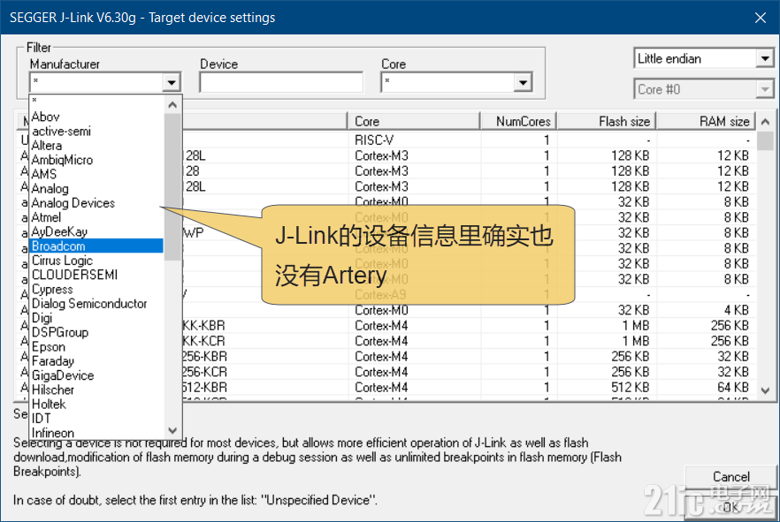
Task: Click the manufacturer list scrollbar thumb
Action: pyautogui.click(x=172, y=187)
